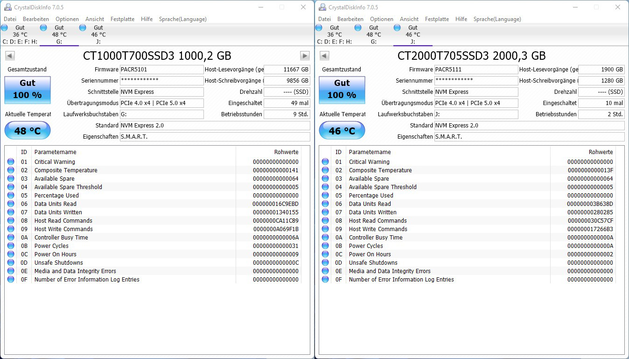Image resolution: width=629 pixels, height=359 pixels.
Task: Click status orb for Critical Warning, right window
Action: pyautogui.click(x=325, y=162)
